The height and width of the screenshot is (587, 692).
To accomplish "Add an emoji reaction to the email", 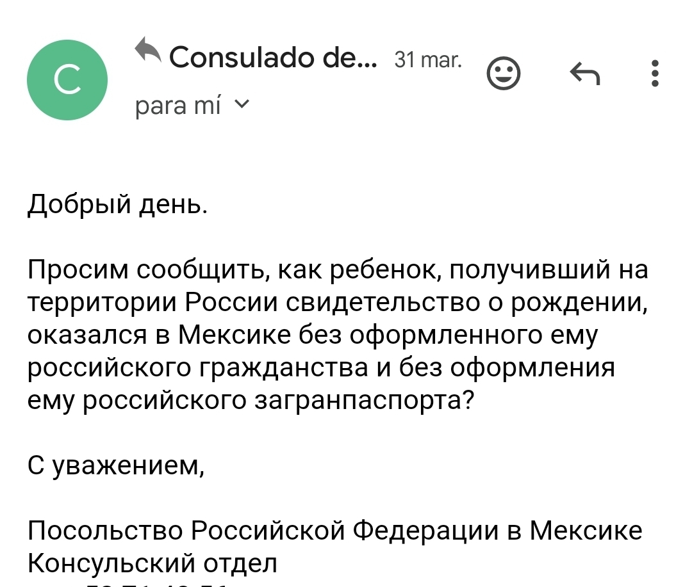I will tap(503, 74).
